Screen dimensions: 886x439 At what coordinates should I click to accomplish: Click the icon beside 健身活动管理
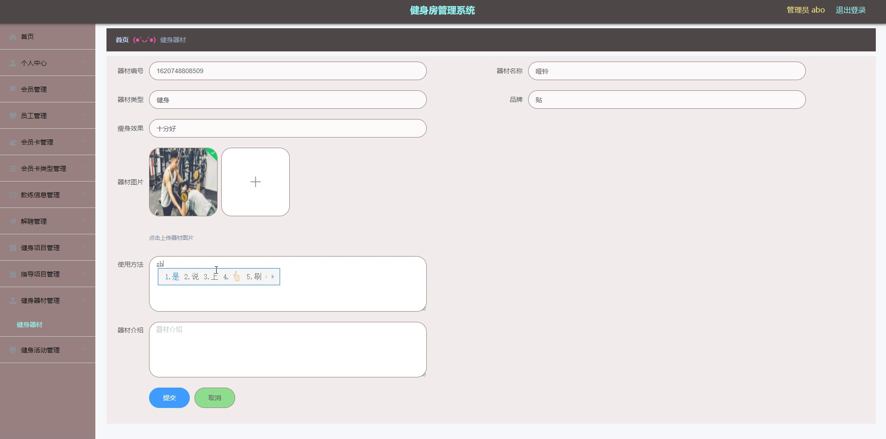click(13, 350)
